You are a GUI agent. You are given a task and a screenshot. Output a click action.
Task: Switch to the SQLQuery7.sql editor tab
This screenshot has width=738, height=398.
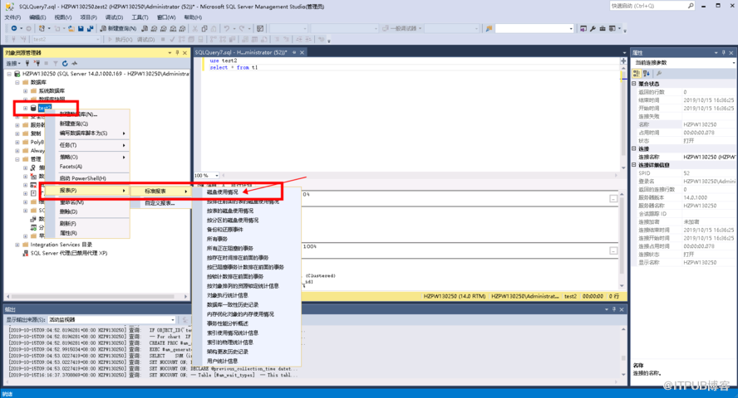240,52
